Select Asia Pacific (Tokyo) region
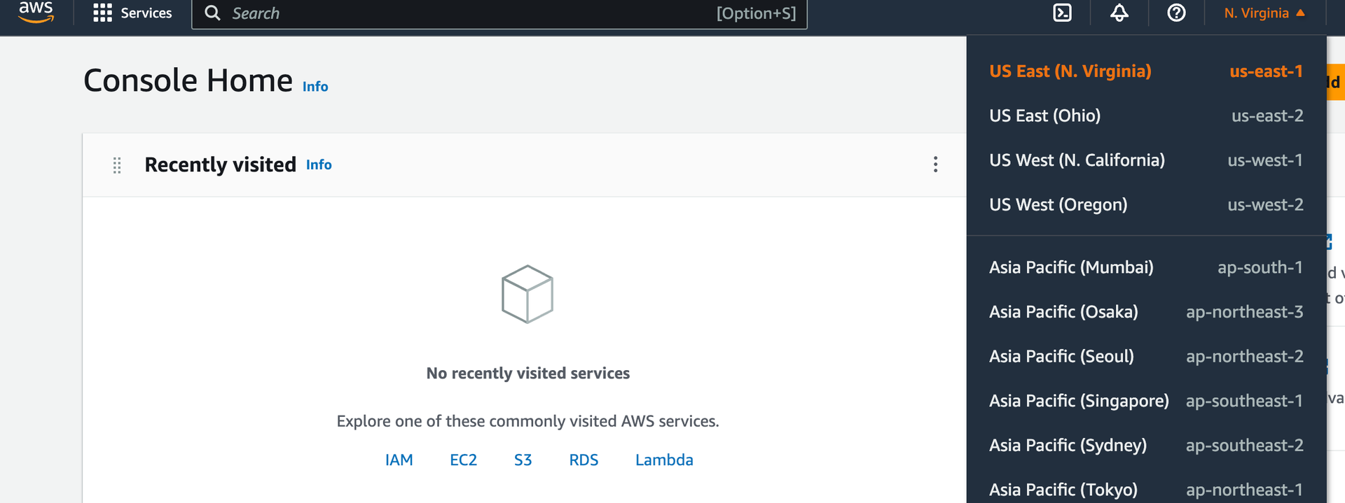The height and width of the screenshot is (503, 1345). (x=1145, y=490)
